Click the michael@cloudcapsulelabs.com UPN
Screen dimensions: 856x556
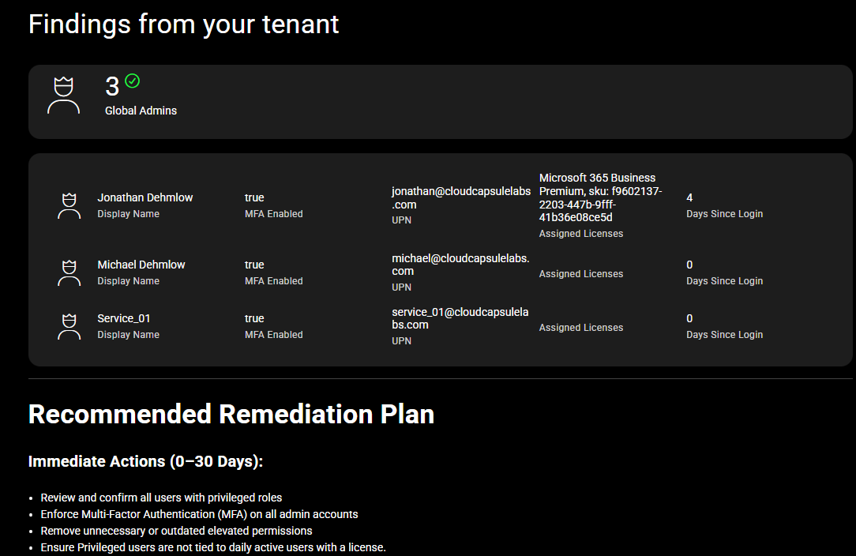coord(460,265)
